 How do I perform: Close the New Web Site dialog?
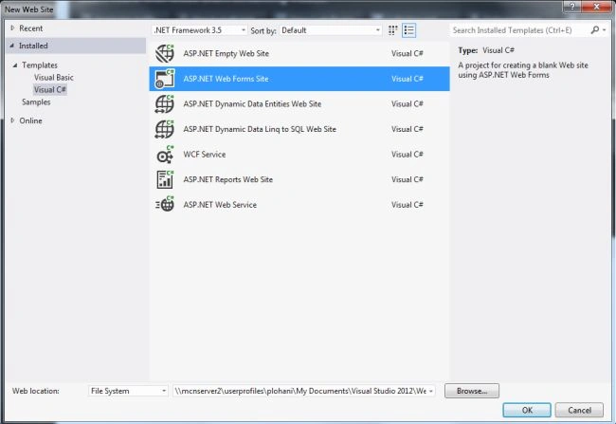coord(596,7)
